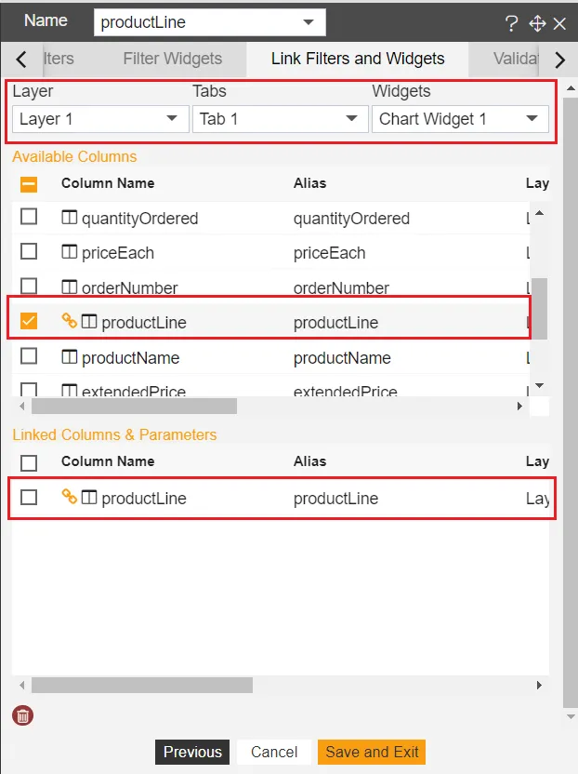Click the red trash delete icon

click(x=22, y=715)
